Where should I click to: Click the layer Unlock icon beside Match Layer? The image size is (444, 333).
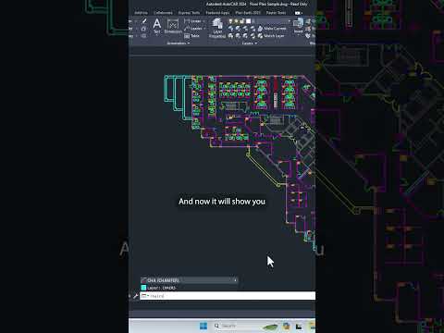(x=253, y=36)
